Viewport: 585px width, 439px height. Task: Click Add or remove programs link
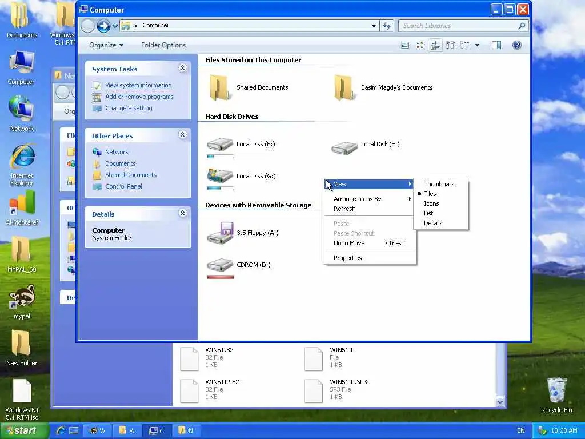point(139,97)
